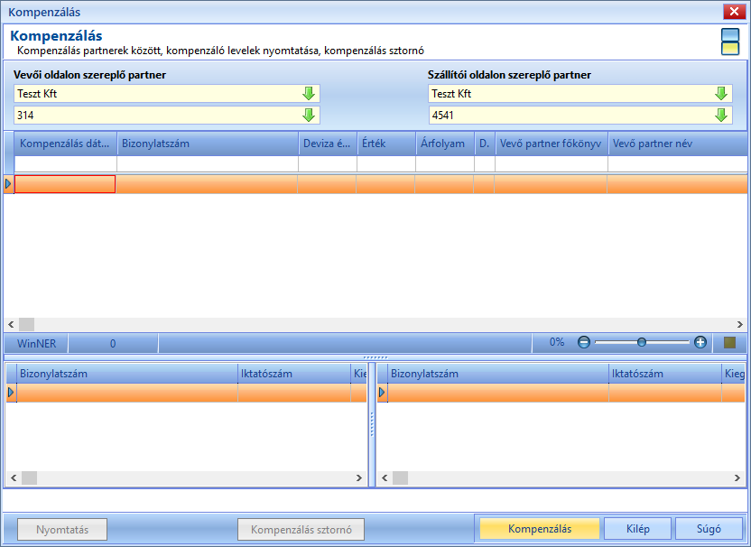Click the bottom-left grid scrollbar left arrow
751x547 pixels.
pyautogui.click(x=14, y=477)
